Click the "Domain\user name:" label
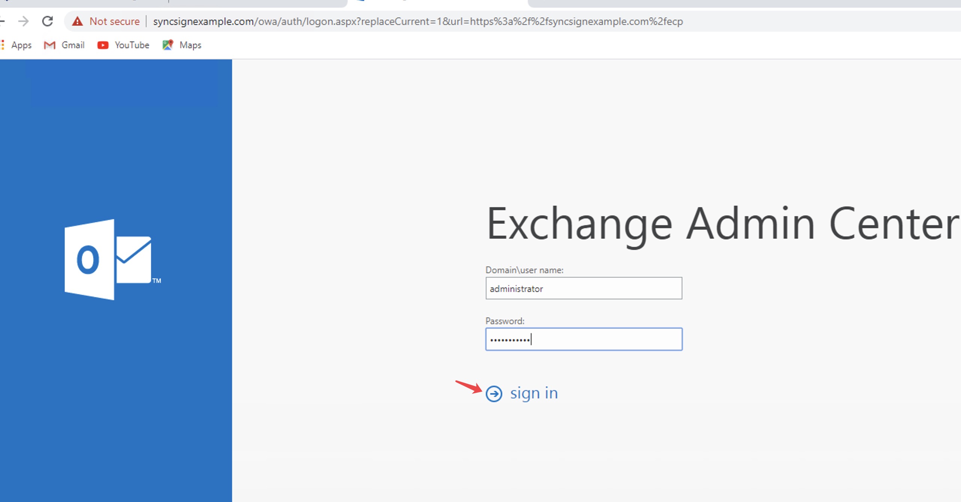Viewport: 961px width, 502px height. [x=524, y=270]
